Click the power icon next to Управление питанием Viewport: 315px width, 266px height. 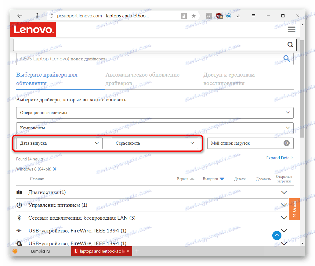click(19, 205)
